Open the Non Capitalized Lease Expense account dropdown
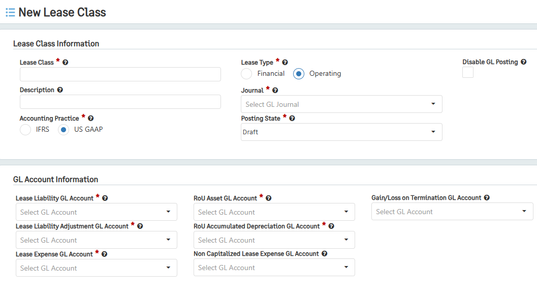This screenshot has height=294, width=537. 274,267
